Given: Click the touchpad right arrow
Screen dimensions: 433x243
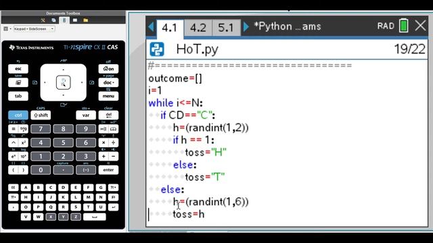Looking at the screenshot, I should click(82, 82).
